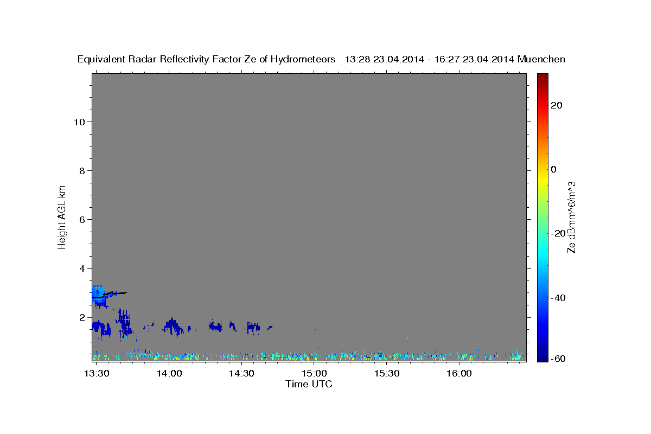Click the black cloud base line near 3 km
651x434 pixels.
(x=109, y=295)
